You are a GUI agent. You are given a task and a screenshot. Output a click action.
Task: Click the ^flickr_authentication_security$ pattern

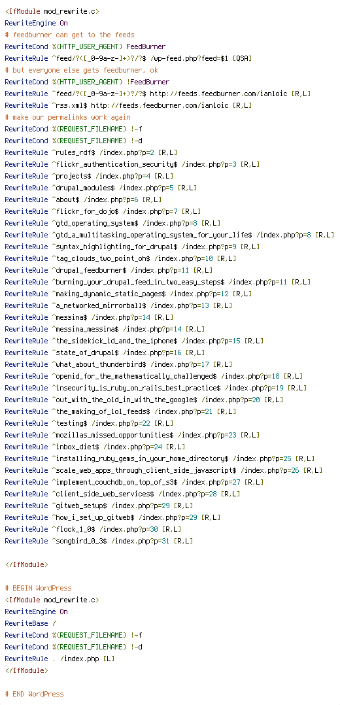[114, 164]
